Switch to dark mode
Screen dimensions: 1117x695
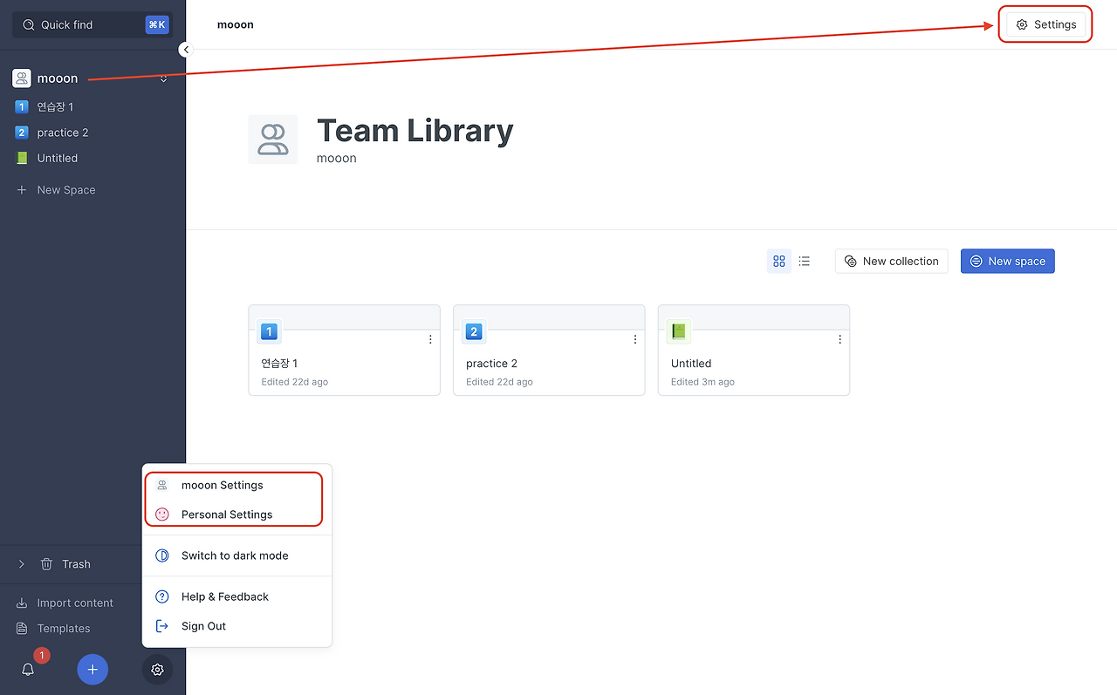point(236,555)
